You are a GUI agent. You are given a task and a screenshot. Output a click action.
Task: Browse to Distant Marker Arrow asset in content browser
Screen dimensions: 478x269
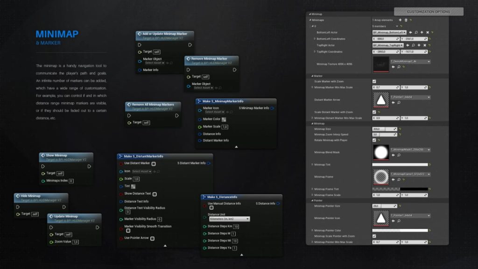pyautogui.click(x=399, y=102)
